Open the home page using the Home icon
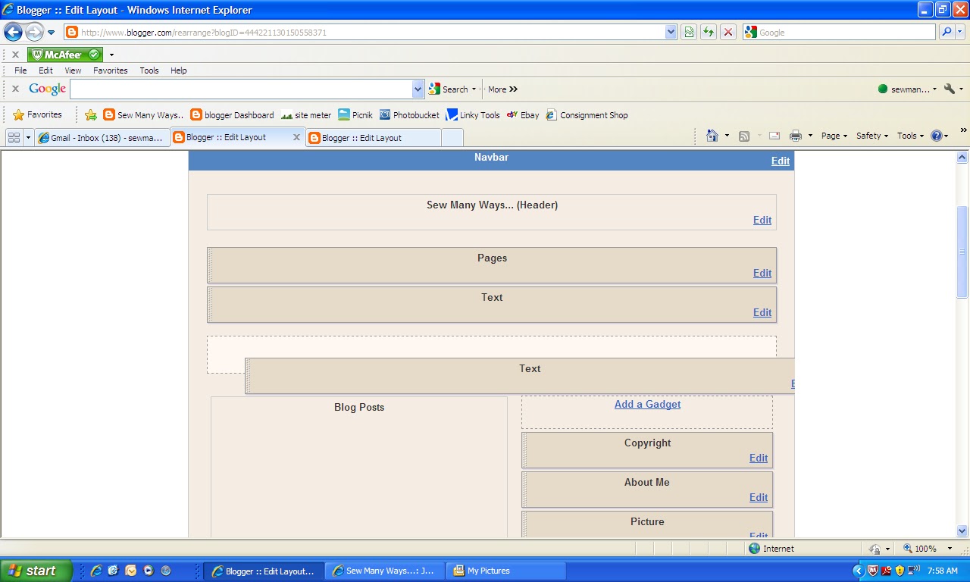The width and height of the screenshot is (970, 582). pyautogui.click(x=712, y=135)
